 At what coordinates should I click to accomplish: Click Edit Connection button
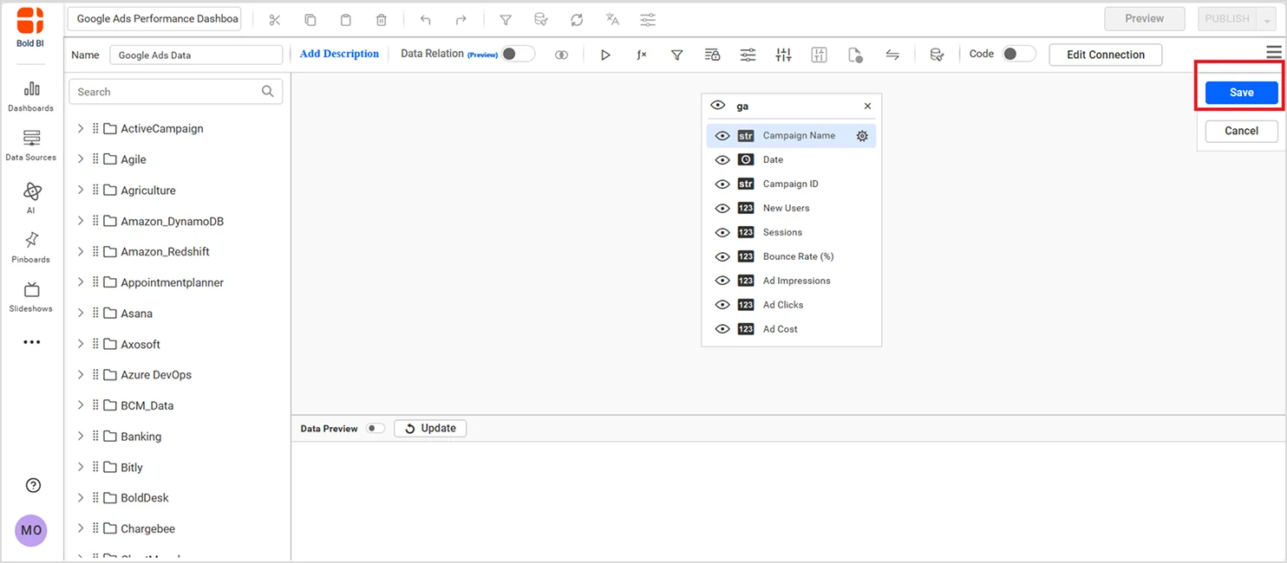[1105, 55]
